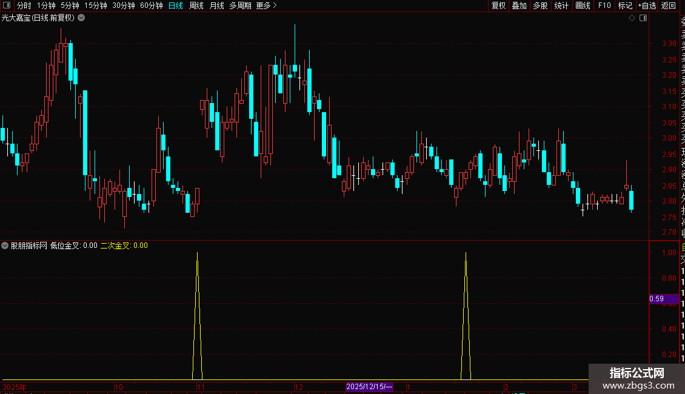Click 叠加 overlay button
The height and width of the screenshot is (394, 685).
(520, 5)
